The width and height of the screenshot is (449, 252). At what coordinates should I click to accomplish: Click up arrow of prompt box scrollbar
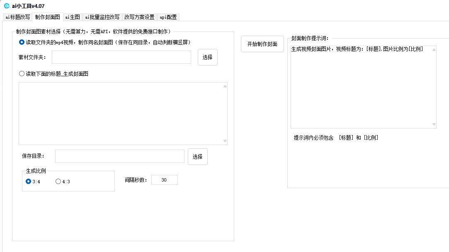434,50
